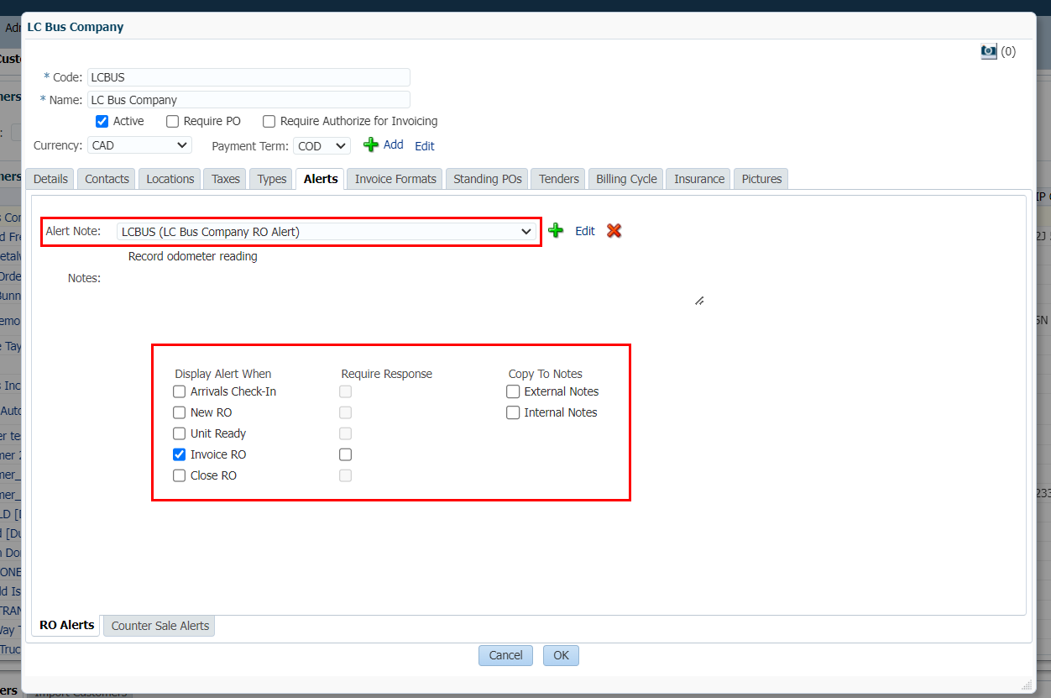Viewport: 1051px width, 698px height.
Task: Click the camera icon for pictures
Action: 989,51
